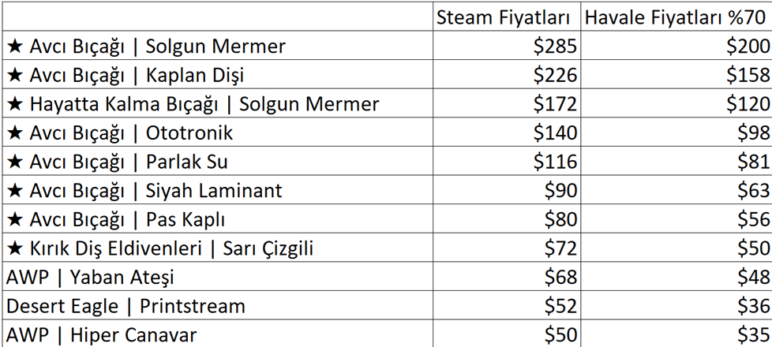Select the Steam Fiyatları header cell
772x347 pixels.
tap(507, 17)
